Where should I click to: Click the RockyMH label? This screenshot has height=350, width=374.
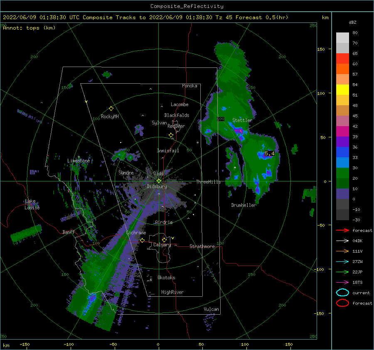tap(110, 117)
